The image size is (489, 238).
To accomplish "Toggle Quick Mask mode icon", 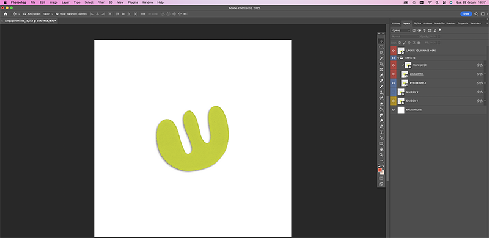I will (x=381, y=178).
